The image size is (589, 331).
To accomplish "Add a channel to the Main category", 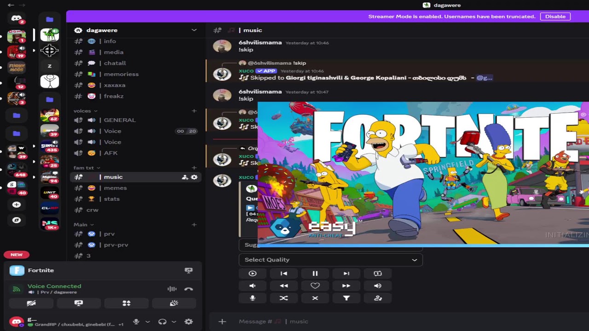I will click(194, 225).
